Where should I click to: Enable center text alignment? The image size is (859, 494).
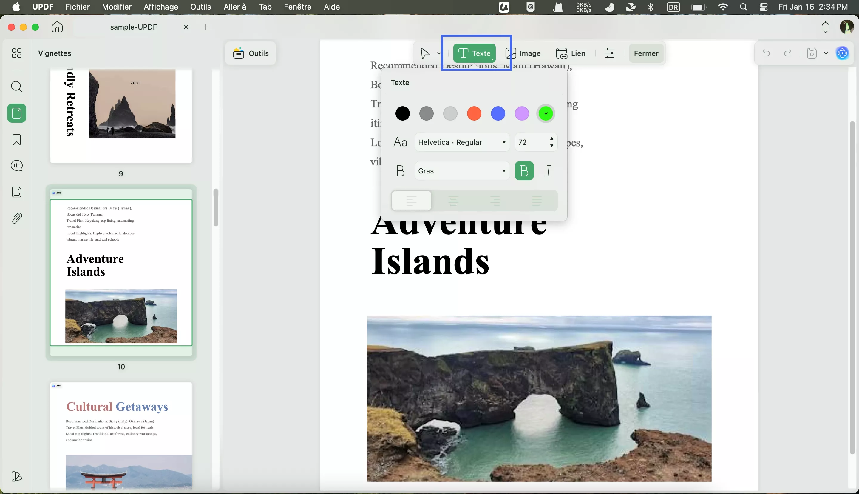click(453, 201)
